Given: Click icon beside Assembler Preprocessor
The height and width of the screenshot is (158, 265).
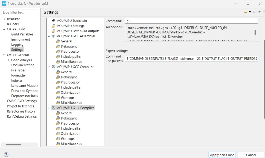Looking at the screenshot, I should (x=58, y=51).
